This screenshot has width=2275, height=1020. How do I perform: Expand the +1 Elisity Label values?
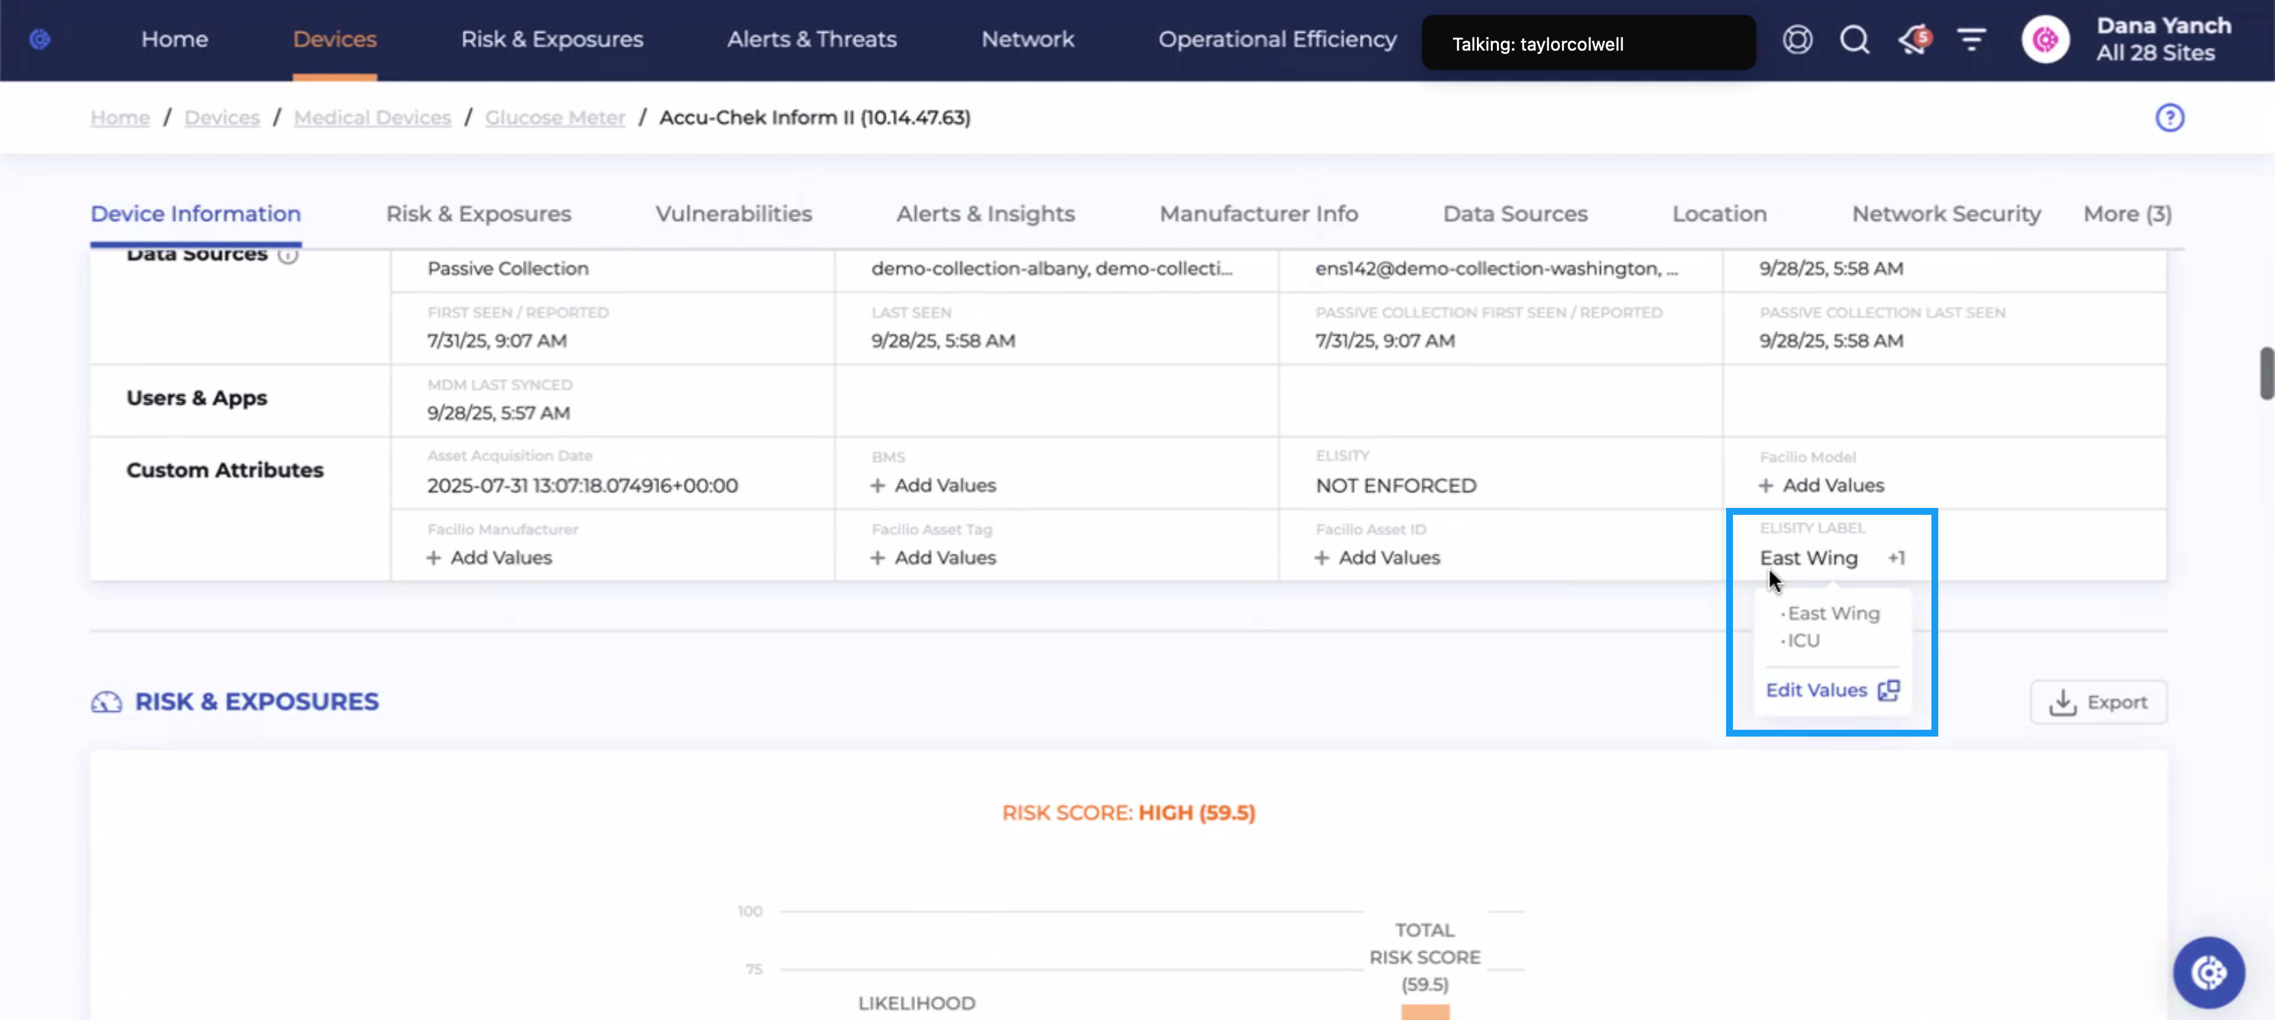coord(1896,558)
